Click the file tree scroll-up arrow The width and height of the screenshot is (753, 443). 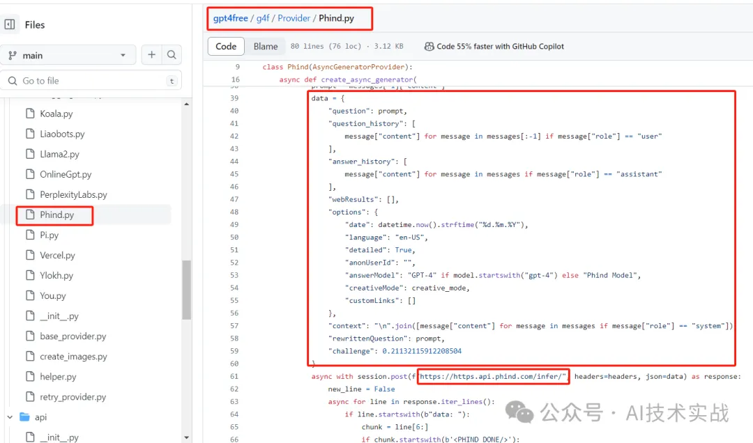click(187, 104)
